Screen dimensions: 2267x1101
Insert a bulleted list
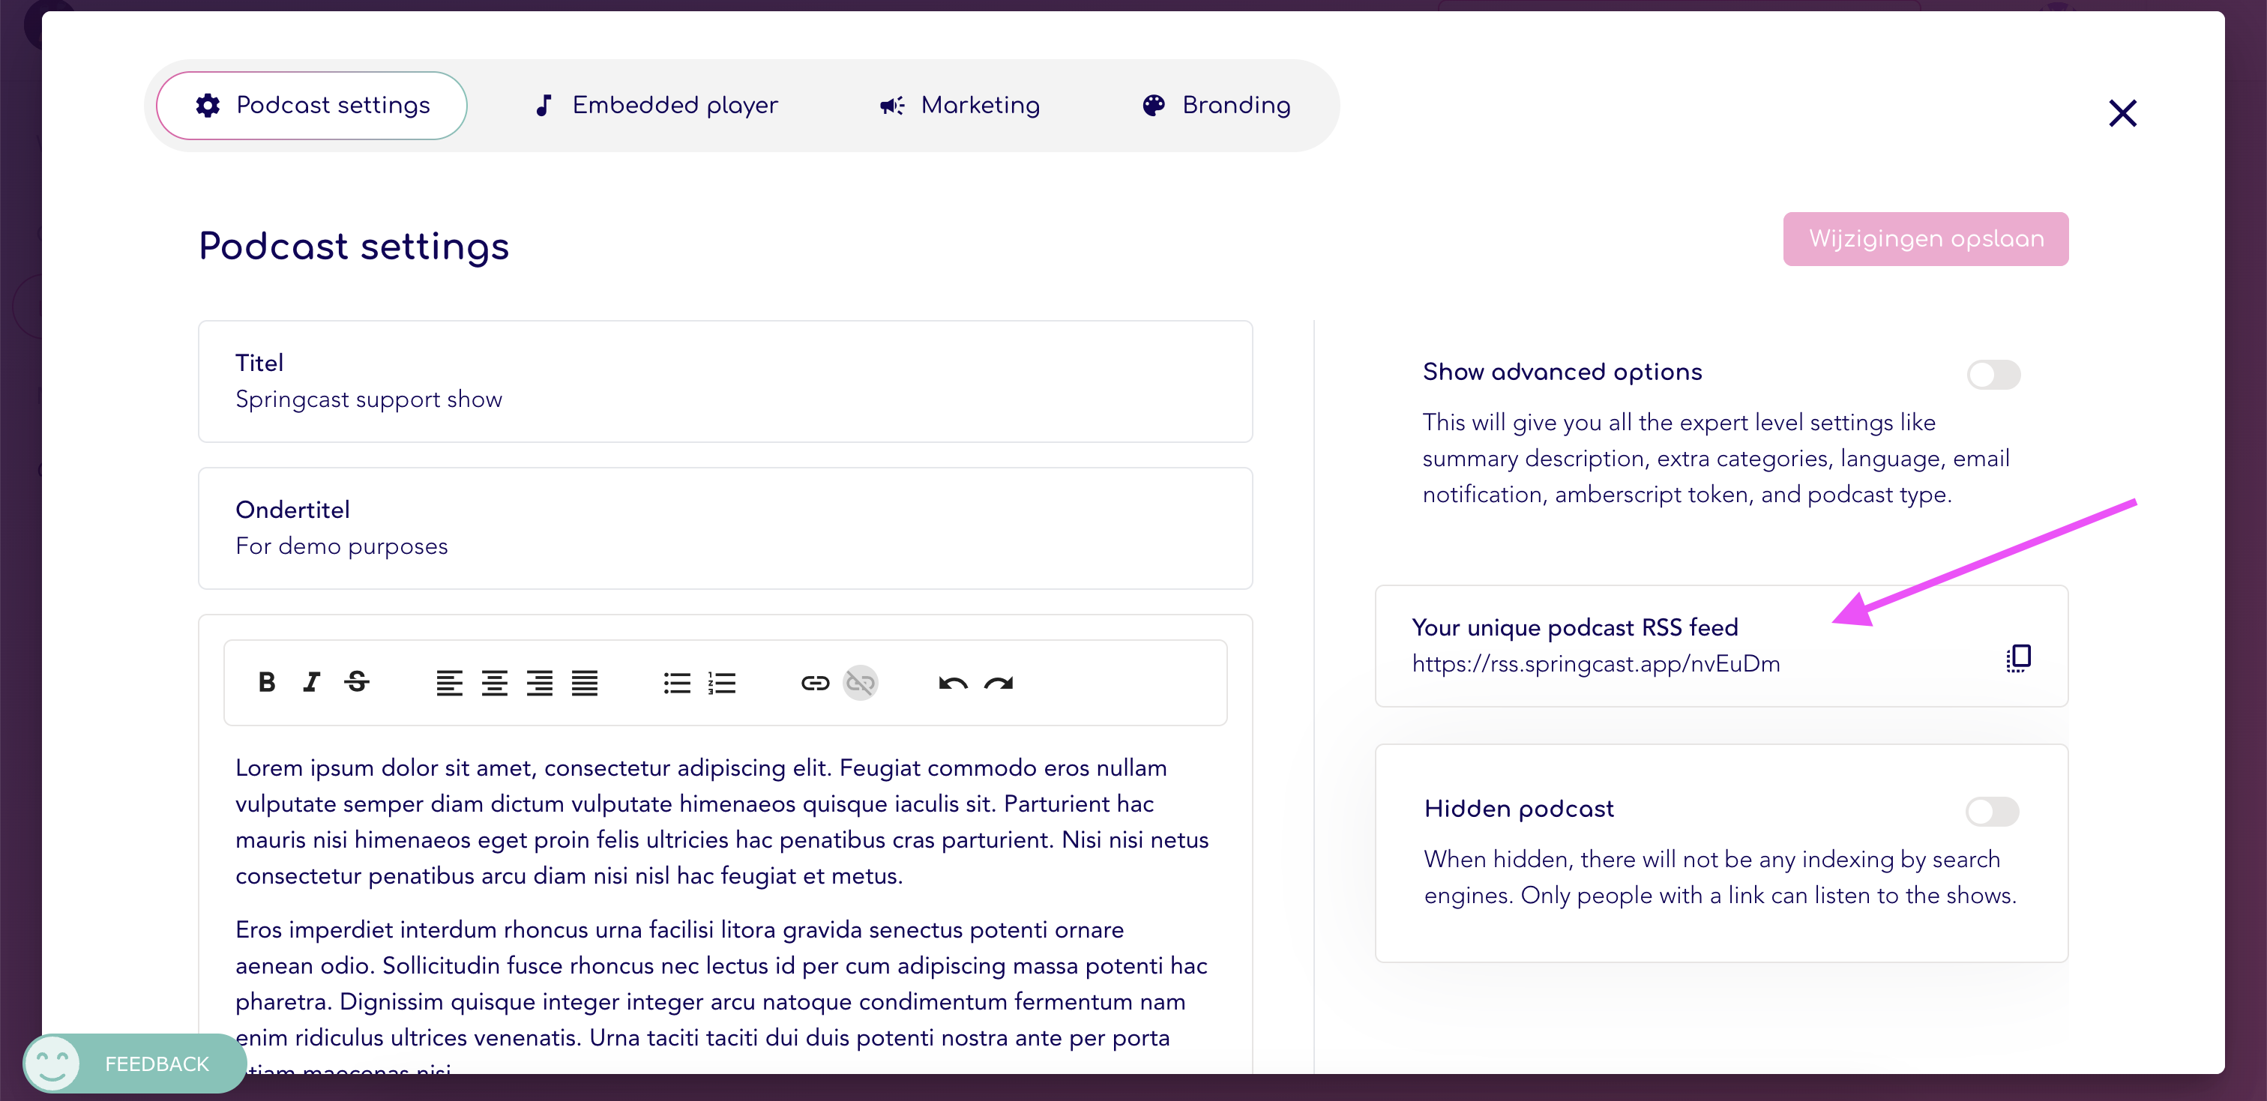click(677, 683)
